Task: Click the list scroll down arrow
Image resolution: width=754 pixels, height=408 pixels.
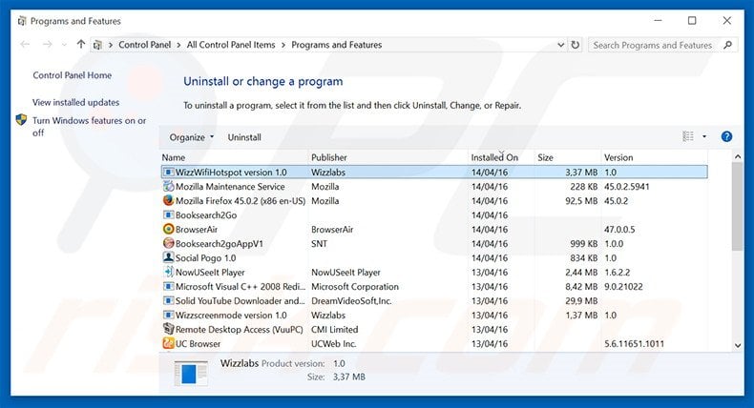Action: point(738,345)
